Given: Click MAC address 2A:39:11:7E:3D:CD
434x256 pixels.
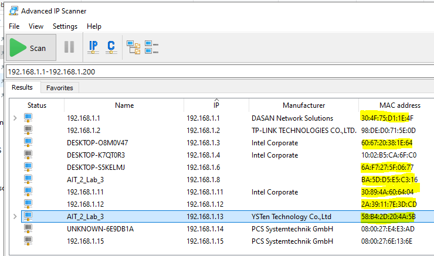Looking at the screenshot, I should click(389, 204).
